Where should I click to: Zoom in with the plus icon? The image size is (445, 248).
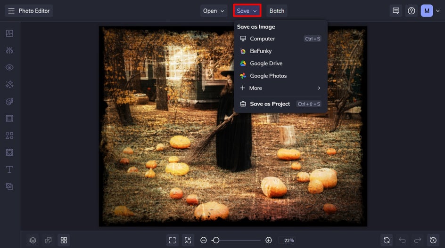pos(269,240)
